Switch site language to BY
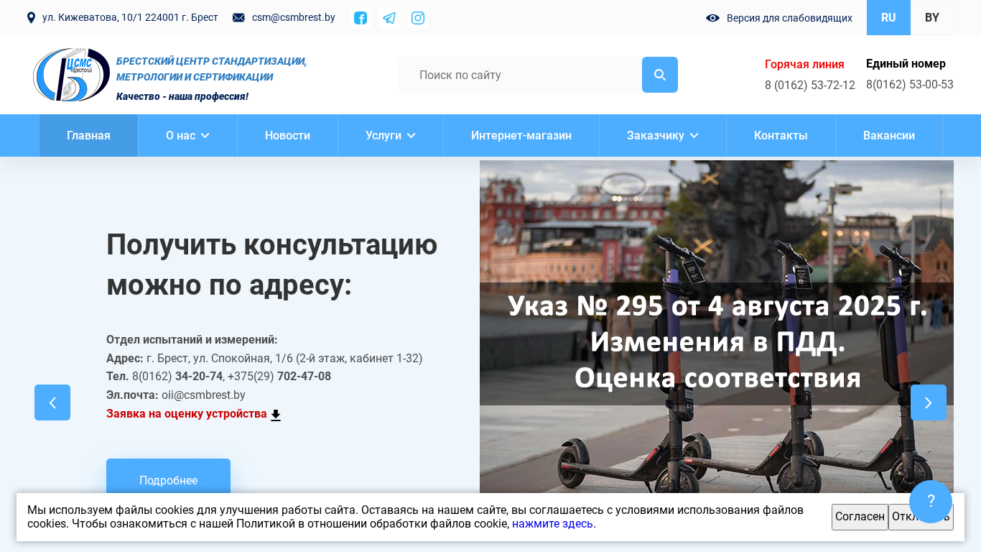 932,17
